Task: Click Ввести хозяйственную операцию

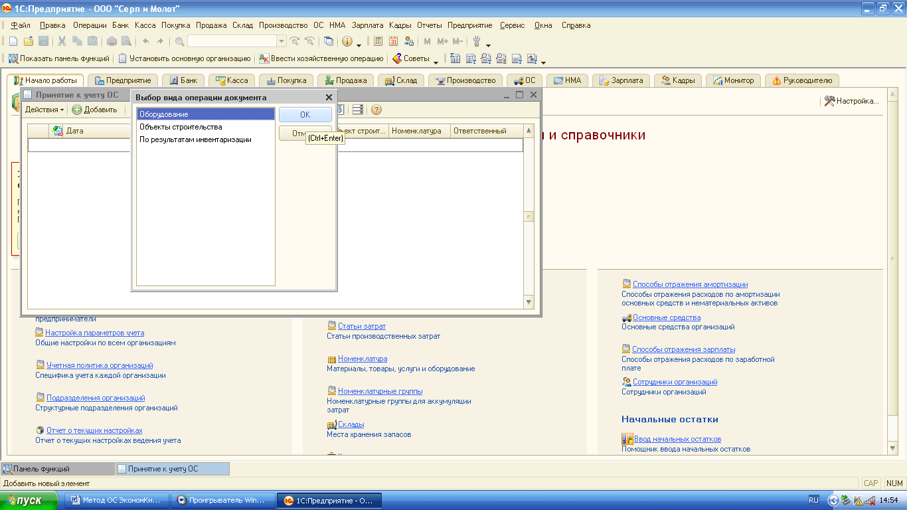Action: tap(321, 58)
